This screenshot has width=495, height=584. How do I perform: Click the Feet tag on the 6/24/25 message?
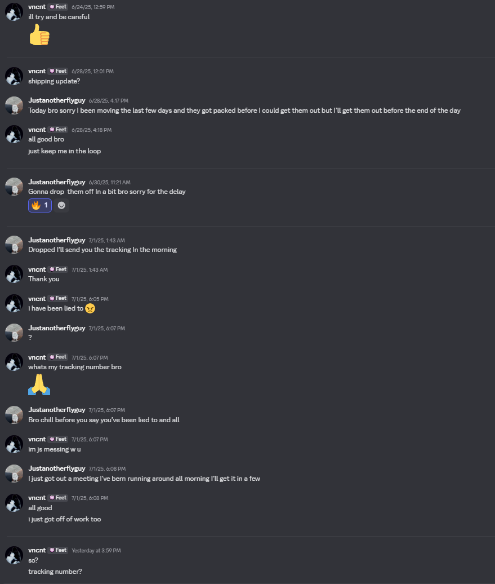click(58, 7)
